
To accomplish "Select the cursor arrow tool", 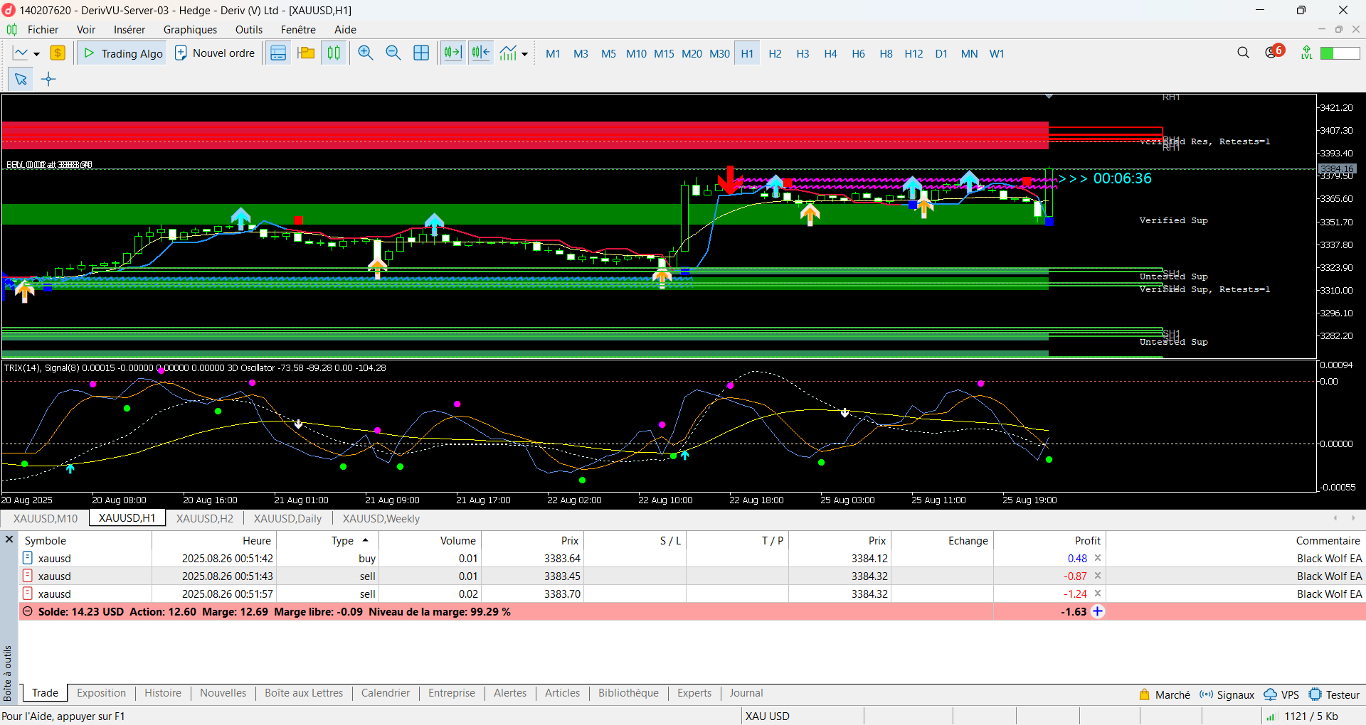I will (x=21, y=79).
